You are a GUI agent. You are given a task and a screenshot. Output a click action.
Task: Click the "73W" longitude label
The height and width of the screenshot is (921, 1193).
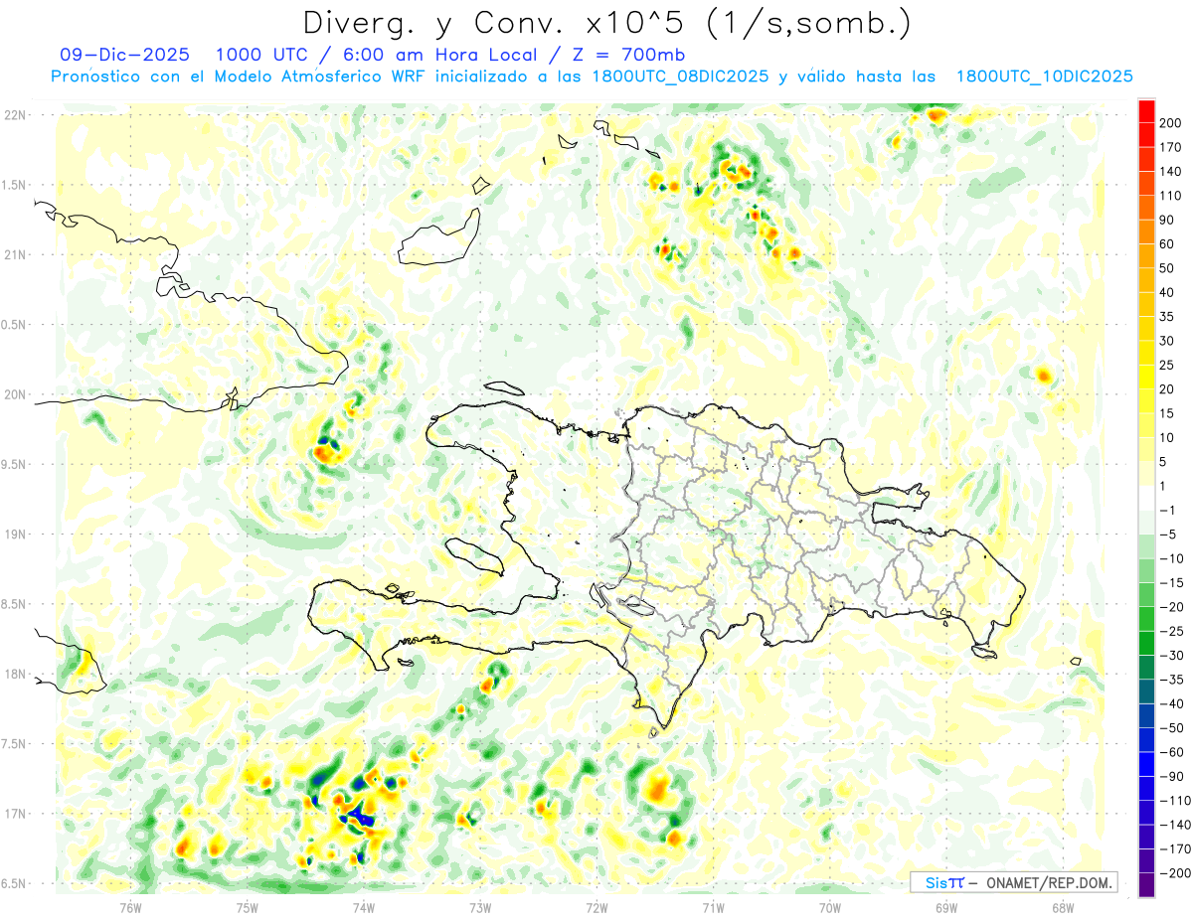point(480,906)
